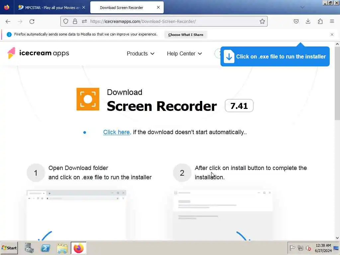Screen dimensions: 340x255
Task: Open Server Manager from the taskbar
Action: pos(29,248)
